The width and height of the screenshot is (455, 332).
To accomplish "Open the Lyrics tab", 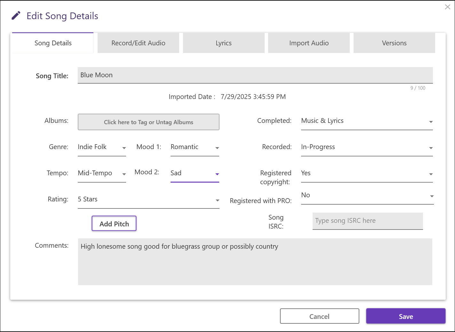I will [x=223, y=43].
